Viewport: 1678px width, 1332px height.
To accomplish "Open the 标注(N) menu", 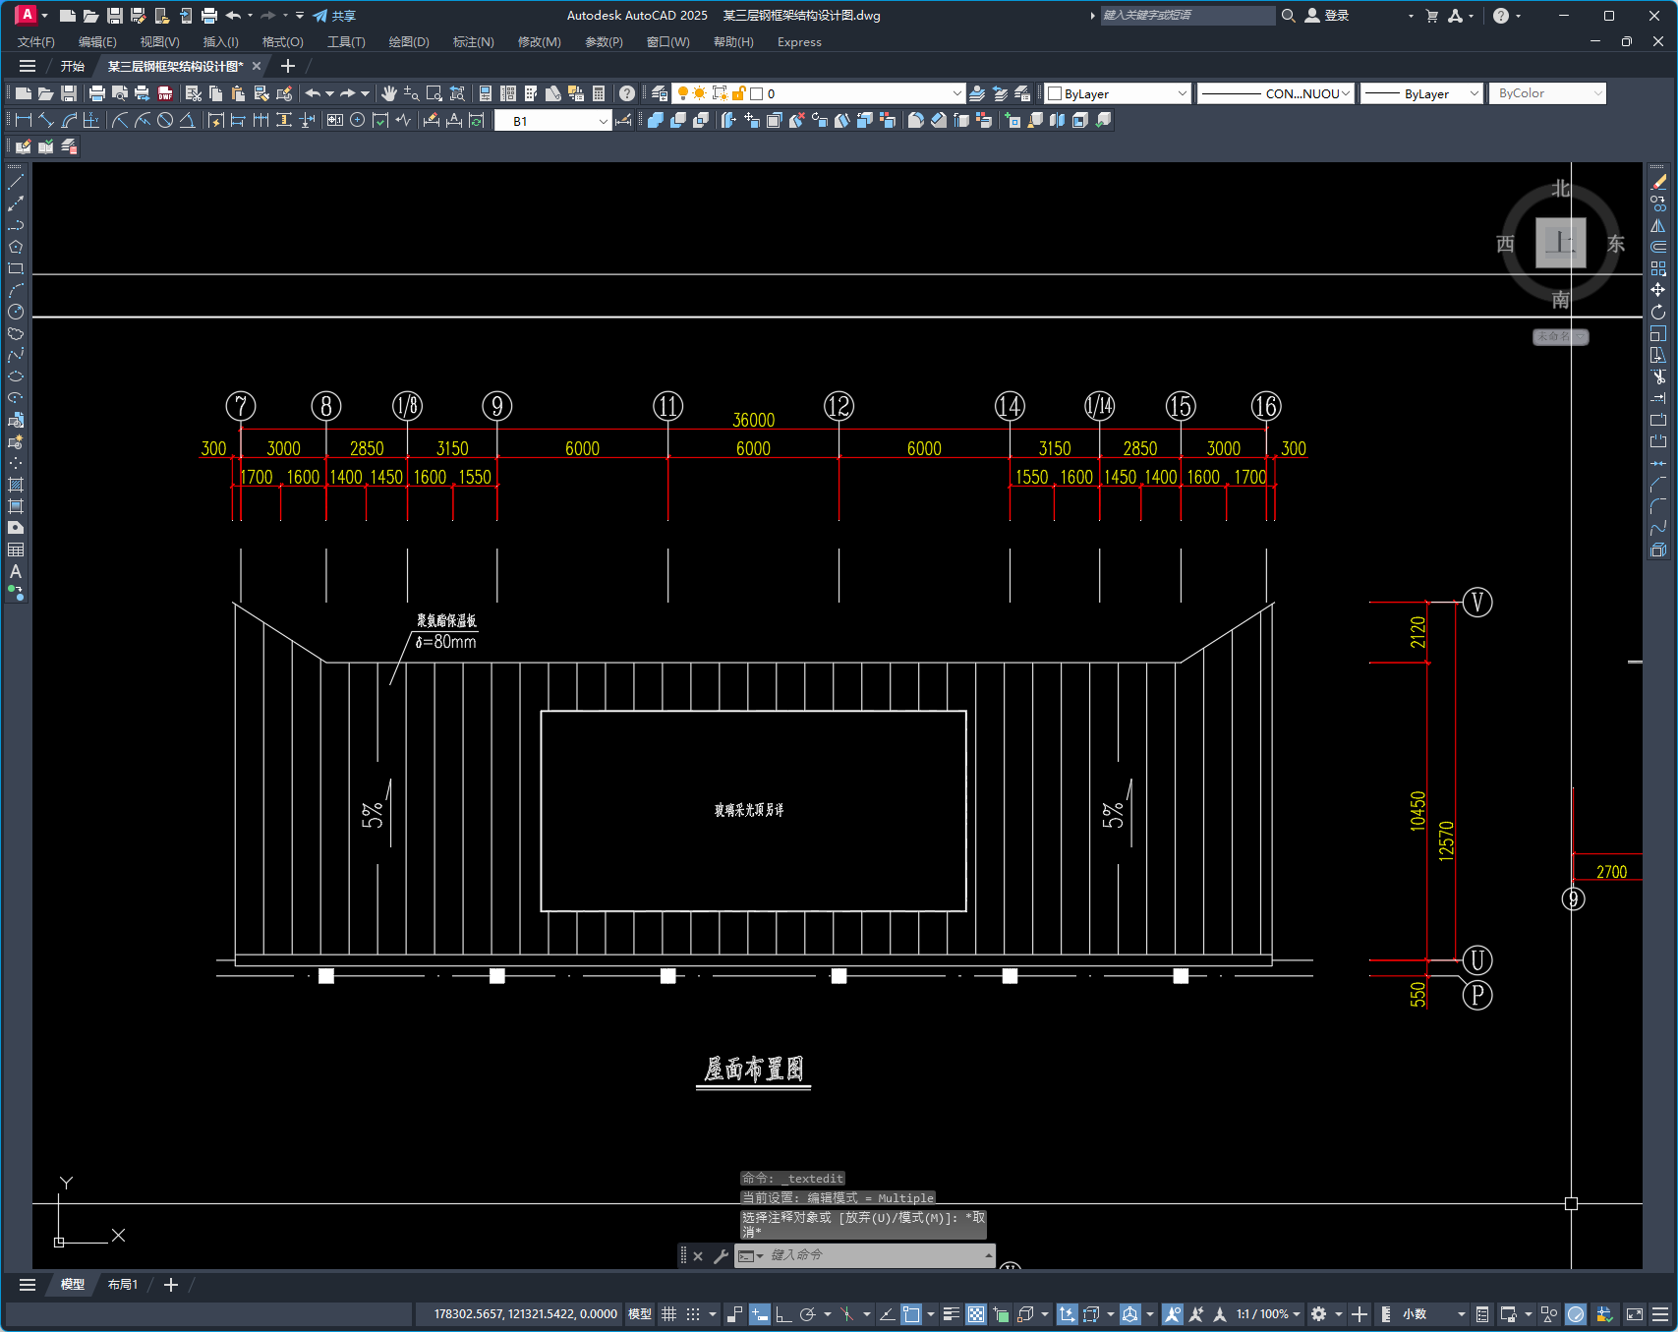I will (x=473, y=42).
